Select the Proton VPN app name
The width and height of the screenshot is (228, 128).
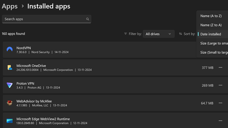pos(25,83)
